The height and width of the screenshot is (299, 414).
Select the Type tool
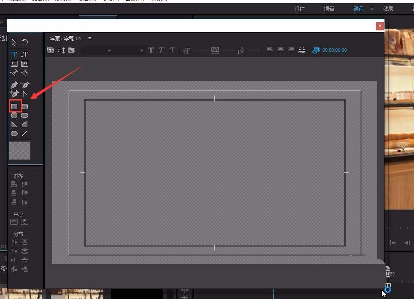[14, 54]
